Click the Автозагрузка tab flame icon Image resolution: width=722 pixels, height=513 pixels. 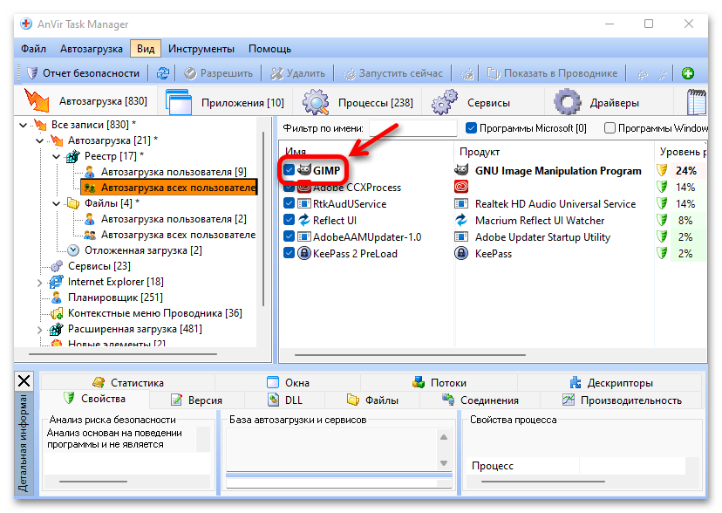[37, 100]
